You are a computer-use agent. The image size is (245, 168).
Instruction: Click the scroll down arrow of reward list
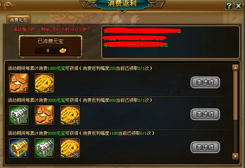tap(235, 156)
